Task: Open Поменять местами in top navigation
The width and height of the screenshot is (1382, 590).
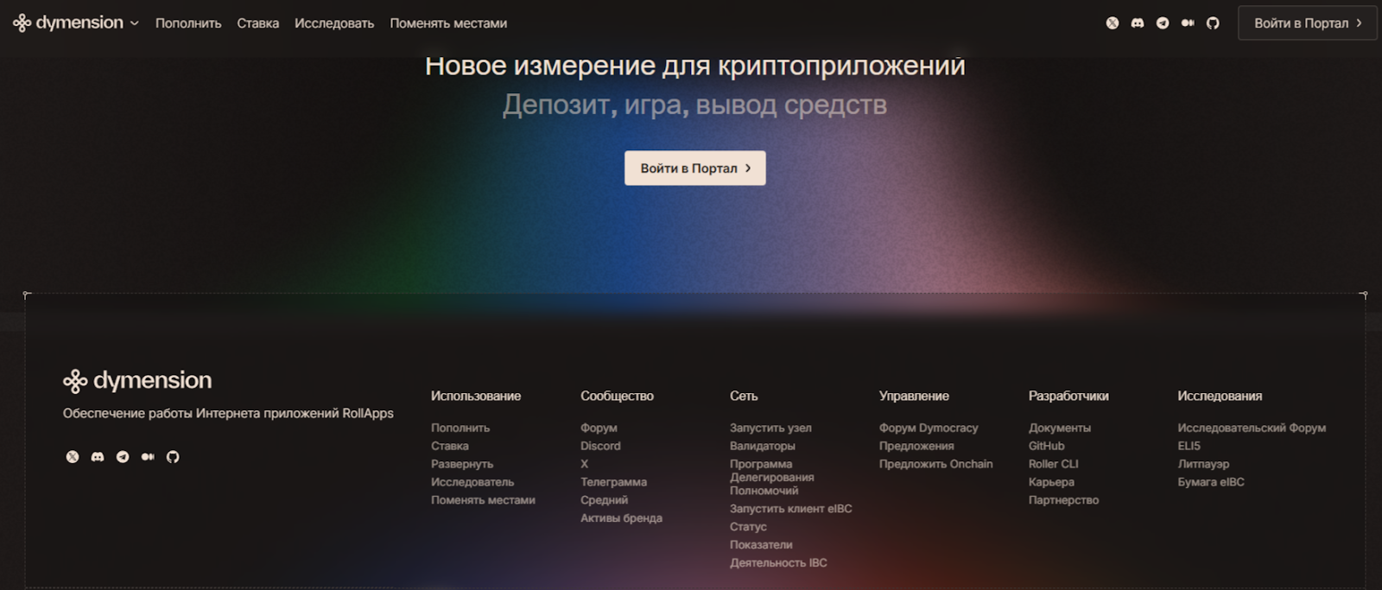Action: pyautogui.click(x=448, y=23)
